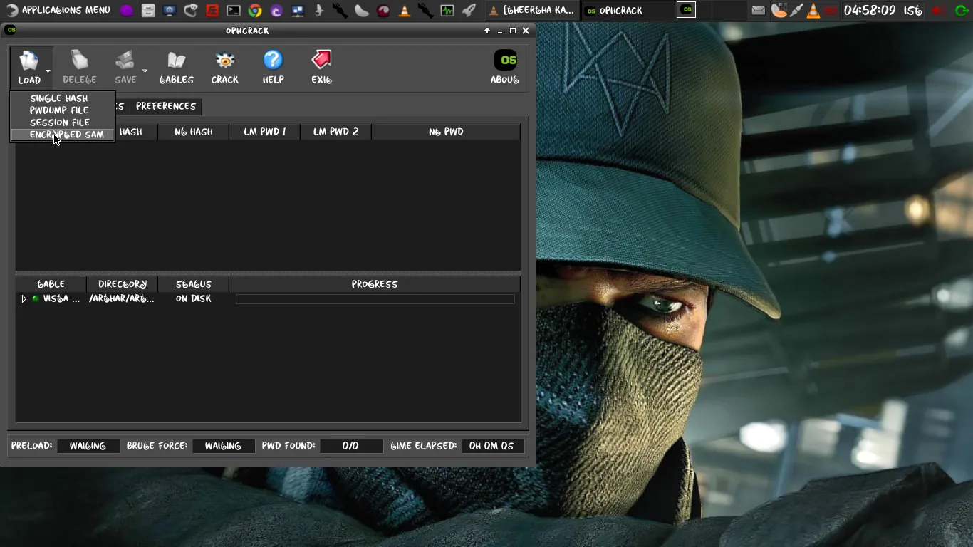Start cracking with the Crack icon
The width and height of the screenshot is (973, 547).
(224, 68)
